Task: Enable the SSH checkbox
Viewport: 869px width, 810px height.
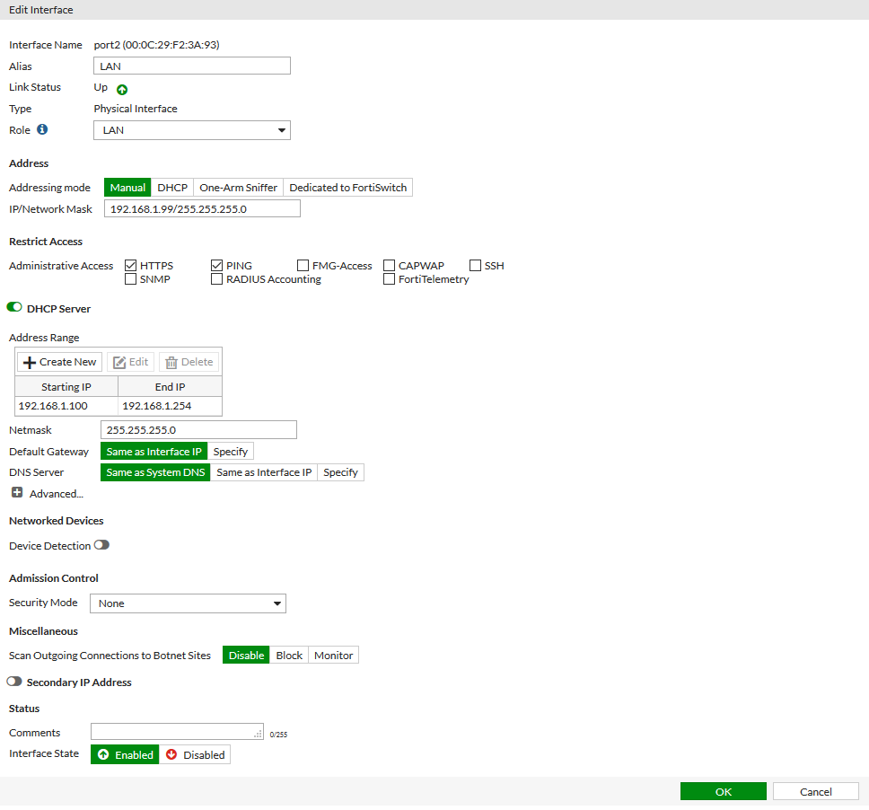Action: [475, 266]
